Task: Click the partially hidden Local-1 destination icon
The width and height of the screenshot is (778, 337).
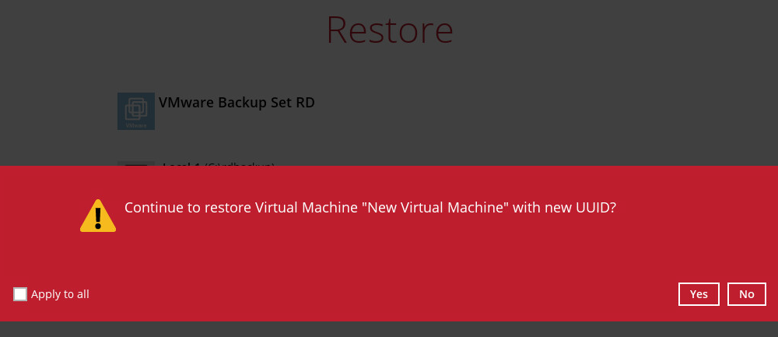Action: pos(135,163)
